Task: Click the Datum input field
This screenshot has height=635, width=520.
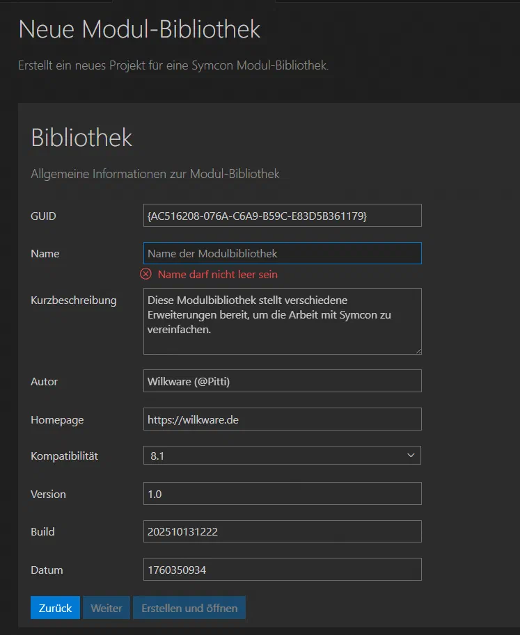Action: point(282,570)
